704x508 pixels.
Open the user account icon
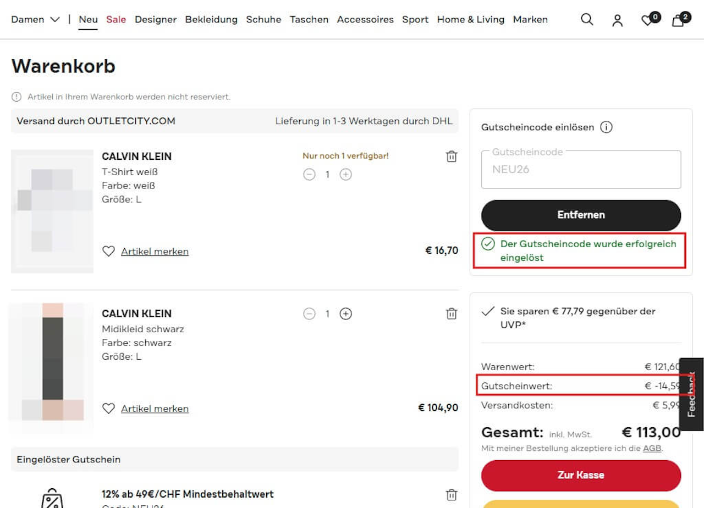click(618, 20)
